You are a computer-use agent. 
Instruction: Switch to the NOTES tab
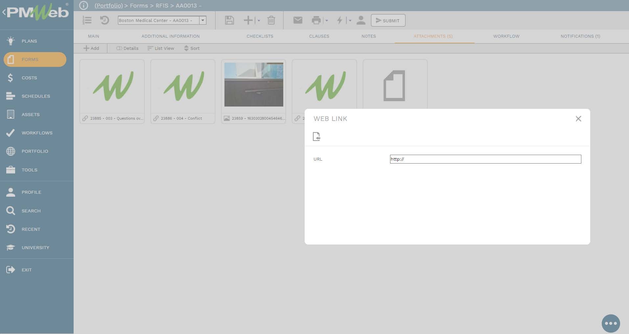[x=369, y=36]
